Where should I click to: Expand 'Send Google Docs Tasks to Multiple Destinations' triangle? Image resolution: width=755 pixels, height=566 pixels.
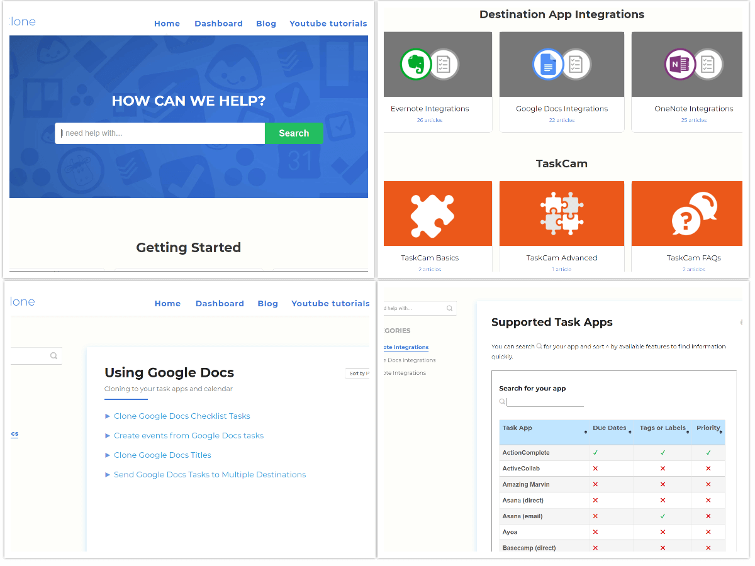(108, 475)
